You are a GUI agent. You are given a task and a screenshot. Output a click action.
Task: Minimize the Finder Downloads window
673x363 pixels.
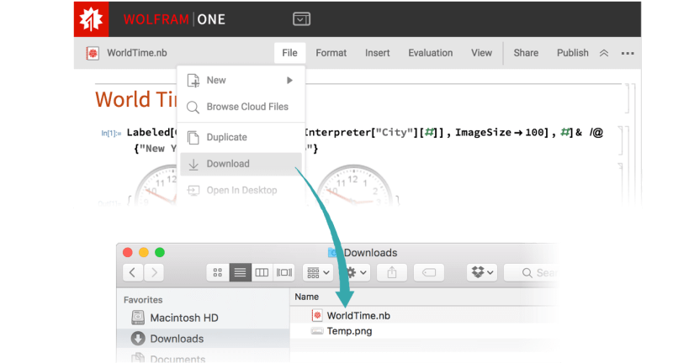(144, 252)
